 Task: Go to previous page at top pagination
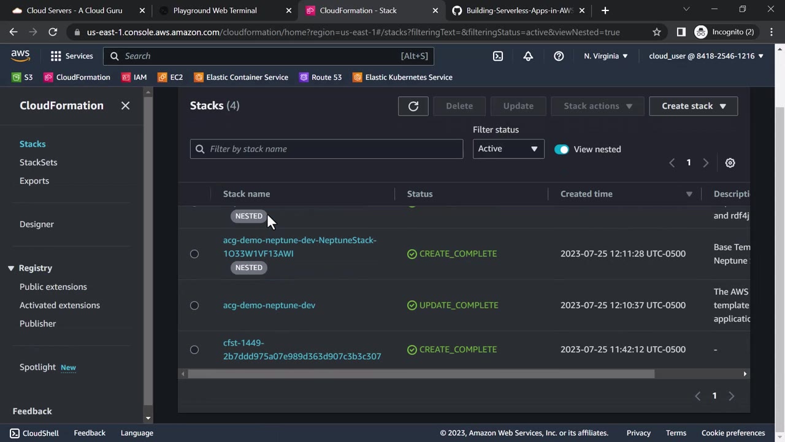[672, 163]
